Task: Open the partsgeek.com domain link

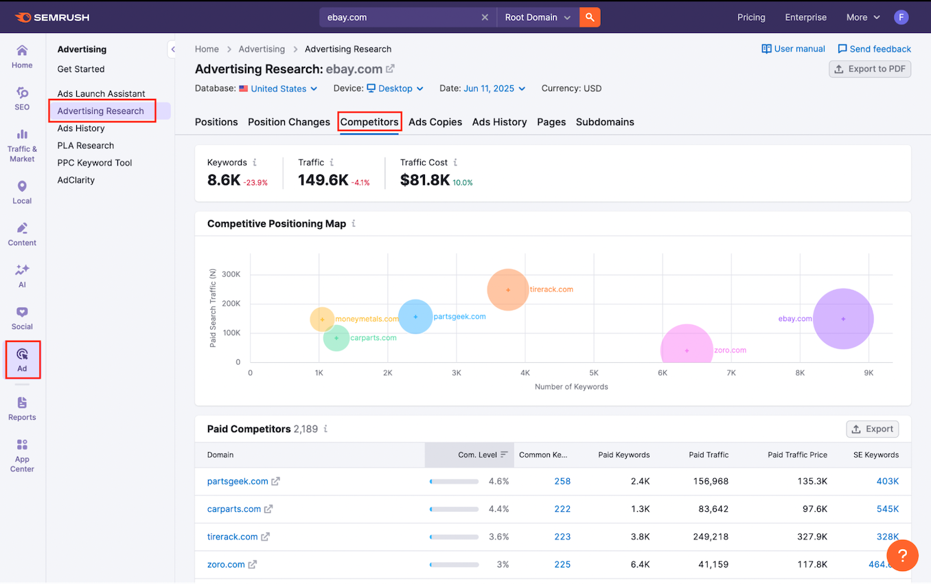Action: [x=238, y=481]
